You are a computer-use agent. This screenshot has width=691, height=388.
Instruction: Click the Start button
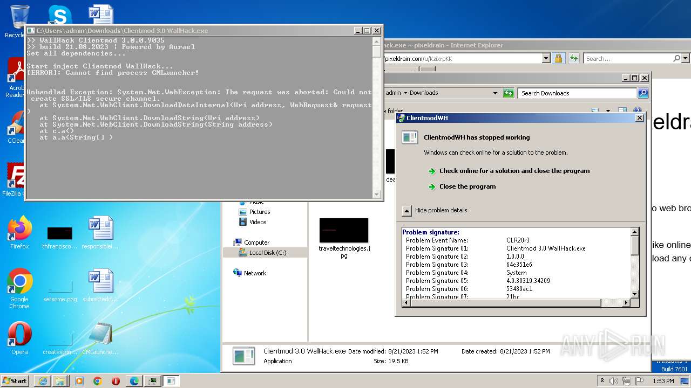[15, 381]
